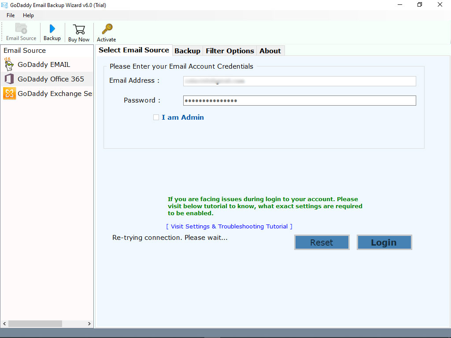Image resolution: width=451 pixels, height=338 pixels.
Task: Enable the I am Admin checkbox
Action: click(x=156, y=117)
